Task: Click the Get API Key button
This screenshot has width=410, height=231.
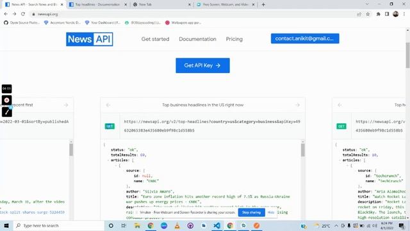Action: (x=202, y=65)
